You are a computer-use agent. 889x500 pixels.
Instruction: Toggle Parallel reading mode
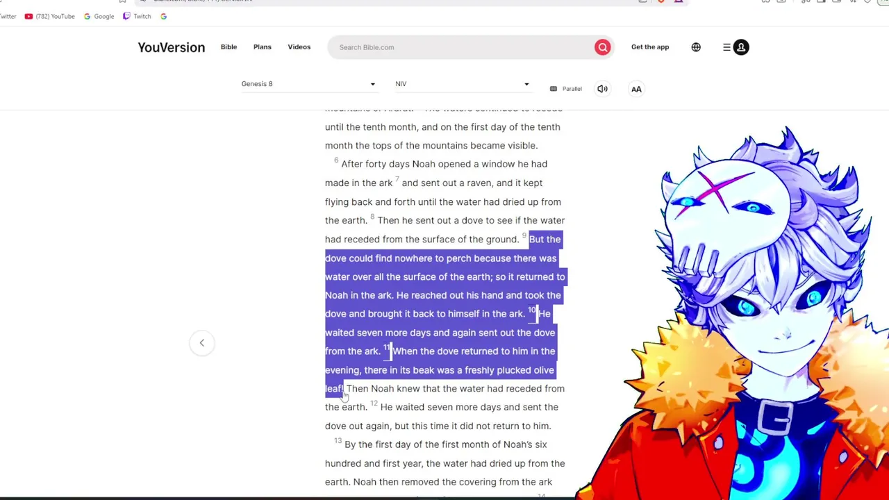point(565,89)
